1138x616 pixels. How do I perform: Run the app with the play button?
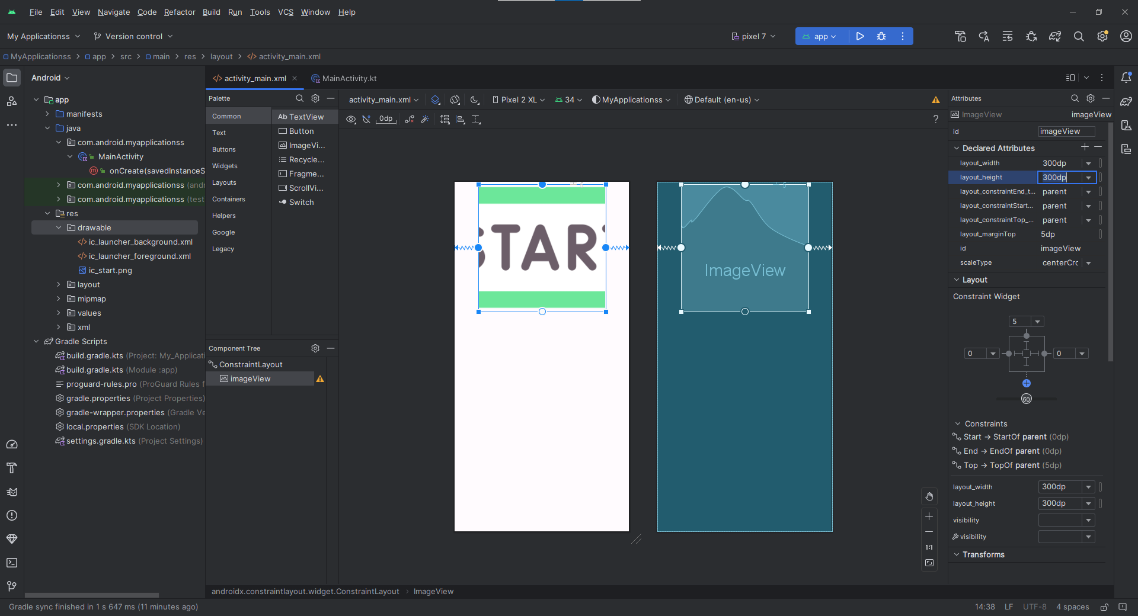[x=860, y=36]
